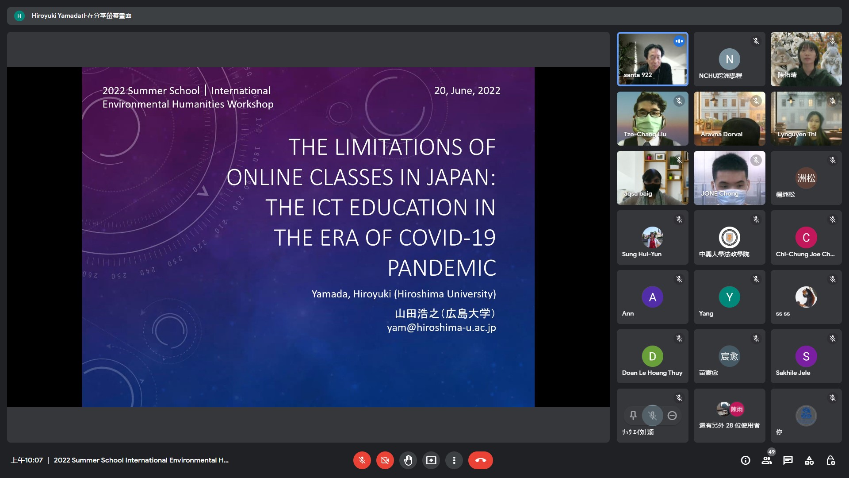Screen dimensions: 849x478
Task: Select 苗宸愈 participant avatar
Action: 730,356
